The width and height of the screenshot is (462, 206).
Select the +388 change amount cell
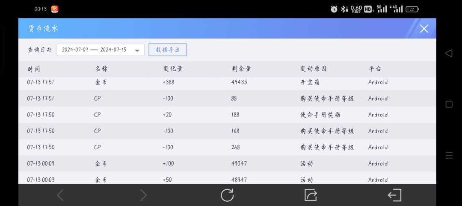coord(168,82)
